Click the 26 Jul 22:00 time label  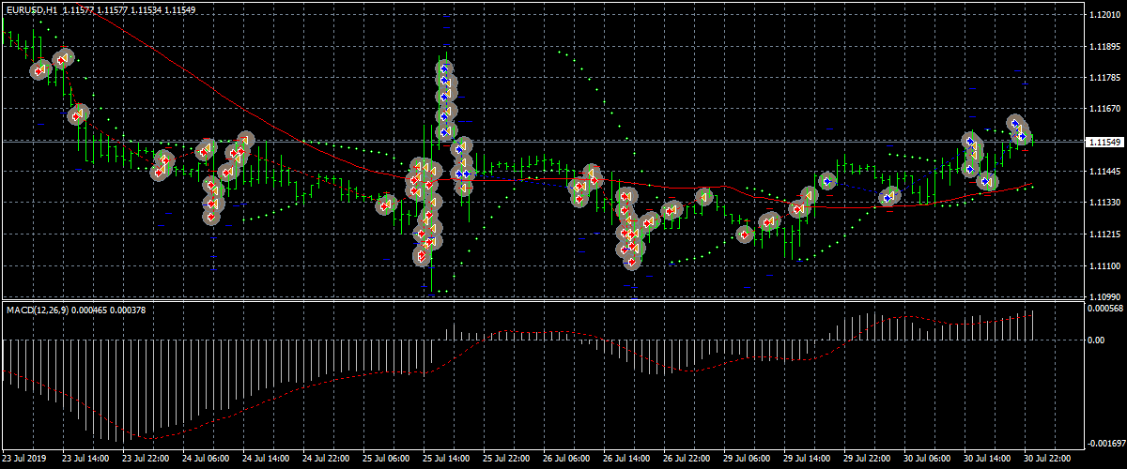click(686, 460)
